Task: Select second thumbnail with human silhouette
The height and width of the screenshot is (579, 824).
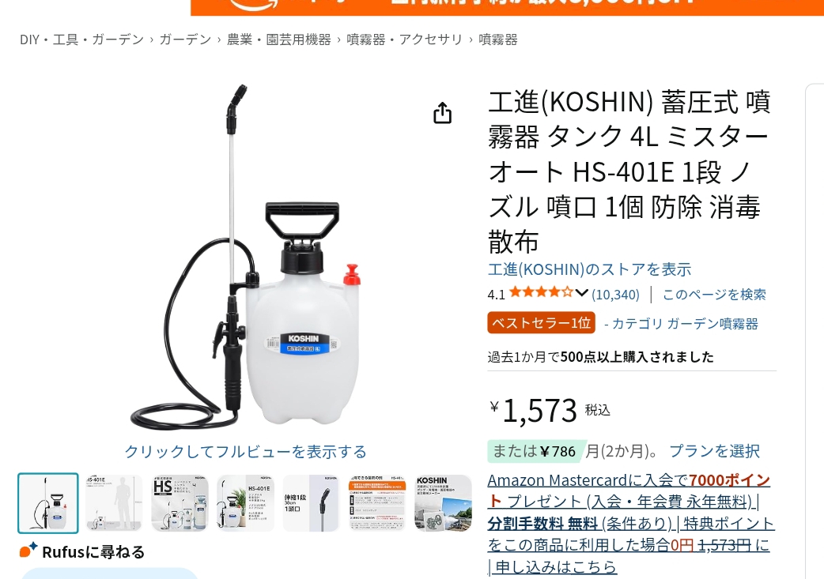Action: click(114, 503)
